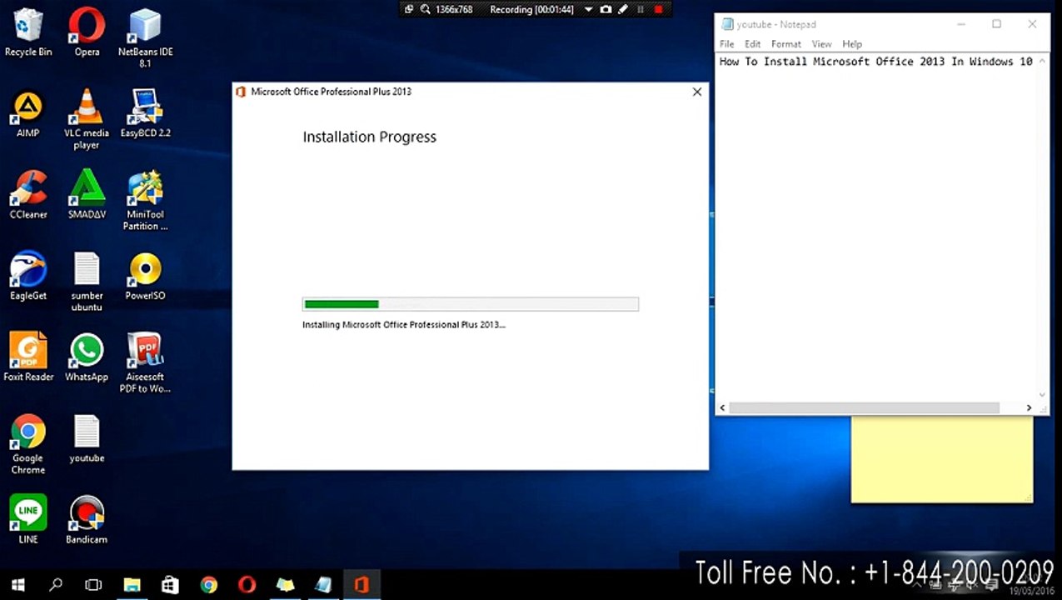Select the 'sumber ubuntu' text file

tap(87, 282)
